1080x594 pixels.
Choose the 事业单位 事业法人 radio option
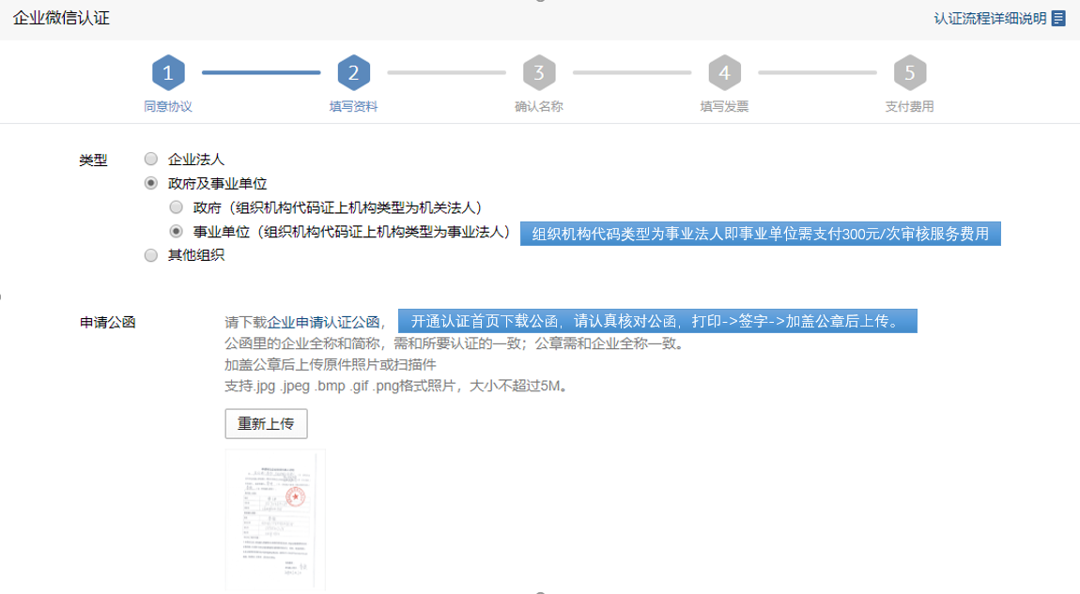click(x=177, y=231)
